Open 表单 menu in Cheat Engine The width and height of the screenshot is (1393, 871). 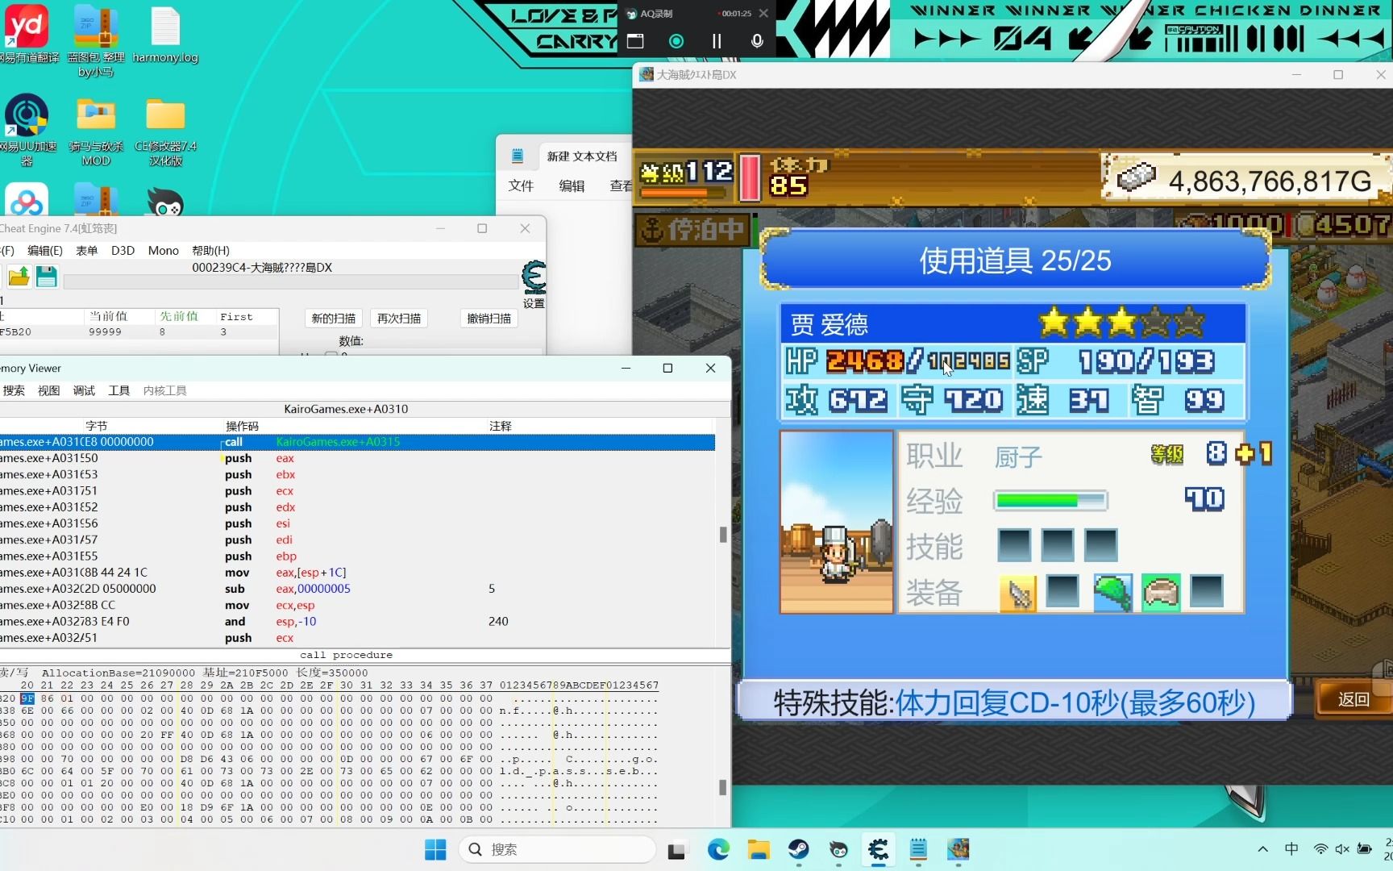click(x=87, y=251)
